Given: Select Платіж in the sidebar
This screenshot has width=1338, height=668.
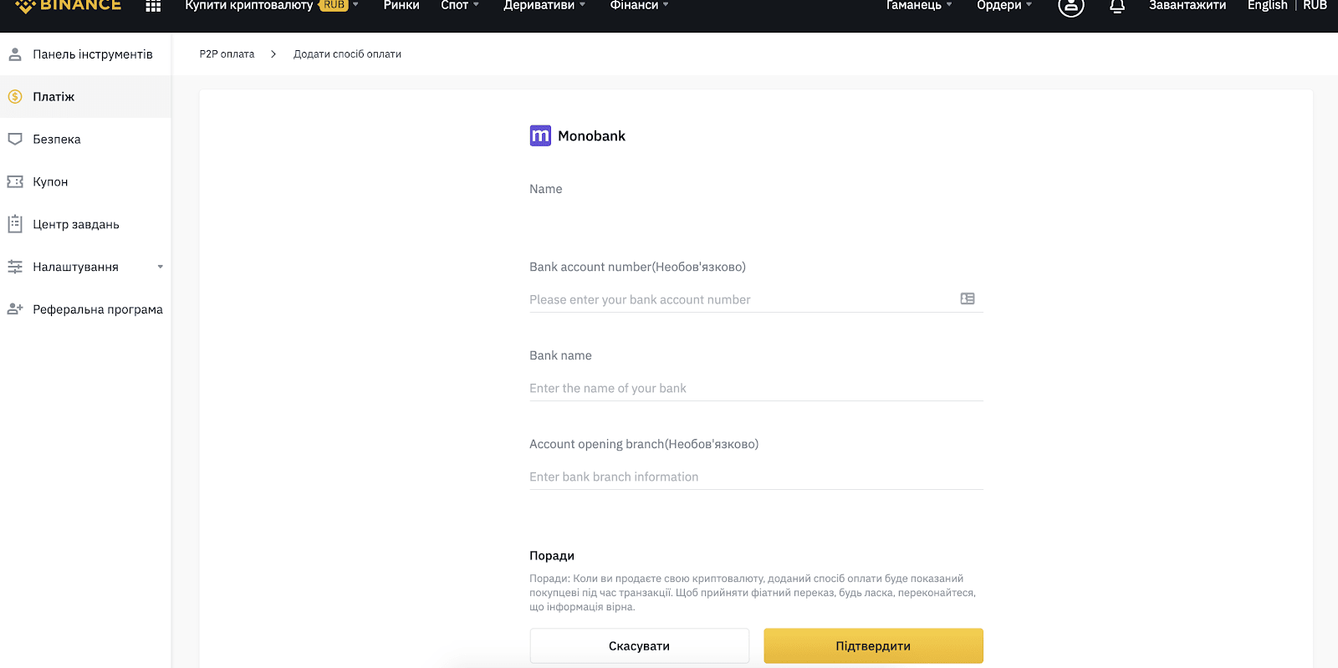Looking at the screenshot, I should [85, 97].
